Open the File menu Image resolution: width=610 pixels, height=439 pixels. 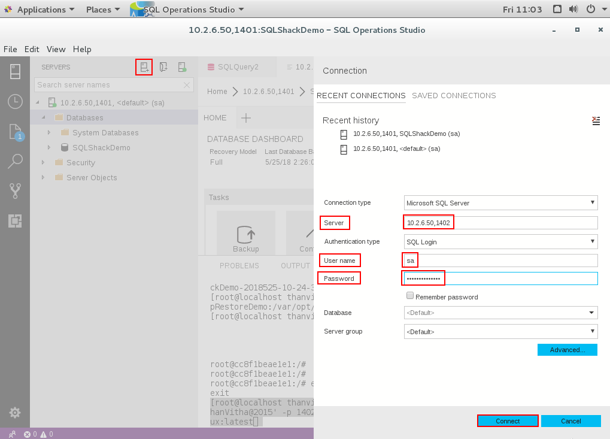coord(10,50)
